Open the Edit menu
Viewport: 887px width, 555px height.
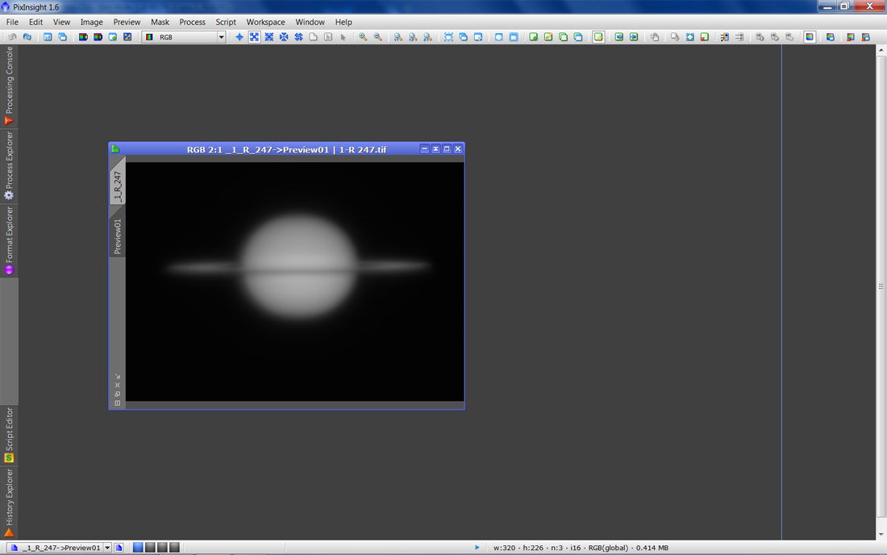tap(35, 22)
